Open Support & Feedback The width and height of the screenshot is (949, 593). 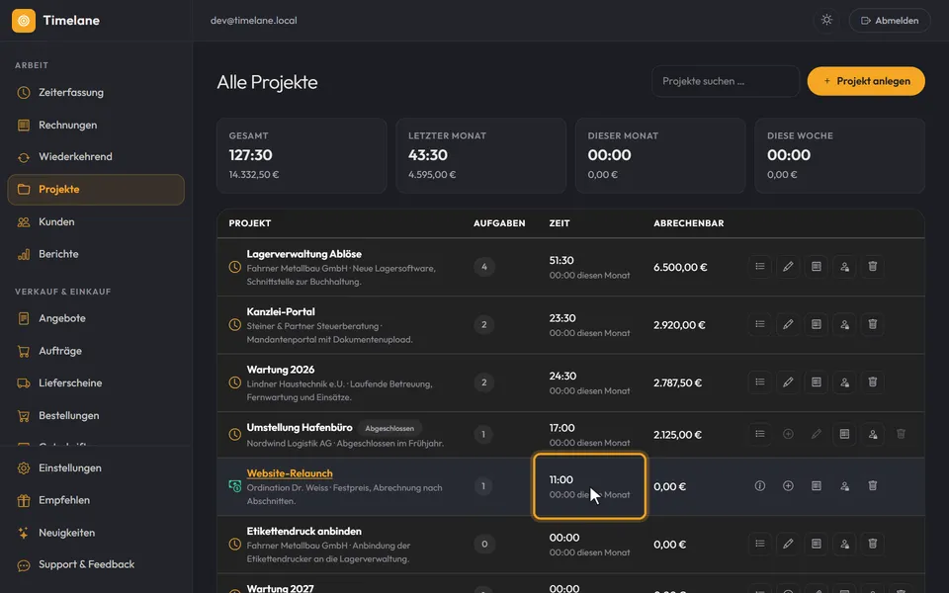pos(96,564)
